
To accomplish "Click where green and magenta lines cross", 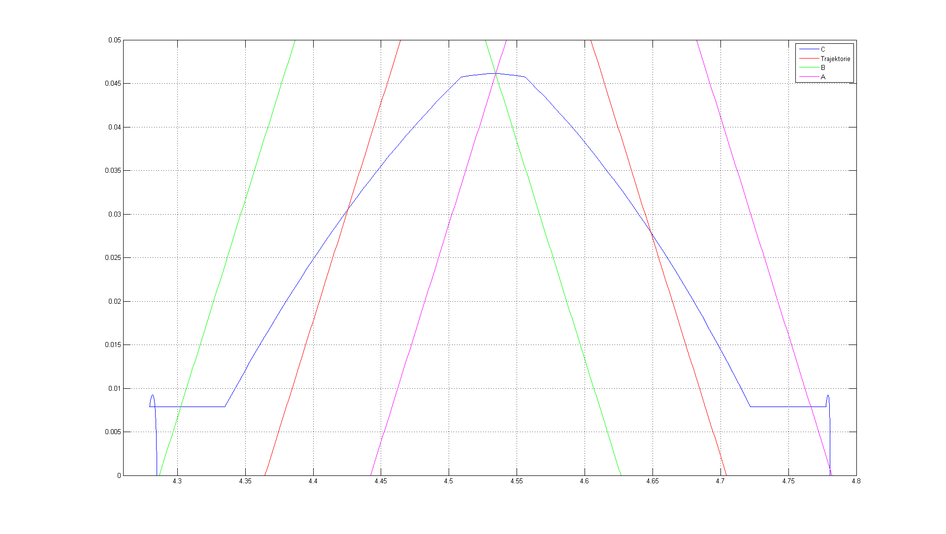I will tap(495, 73).
